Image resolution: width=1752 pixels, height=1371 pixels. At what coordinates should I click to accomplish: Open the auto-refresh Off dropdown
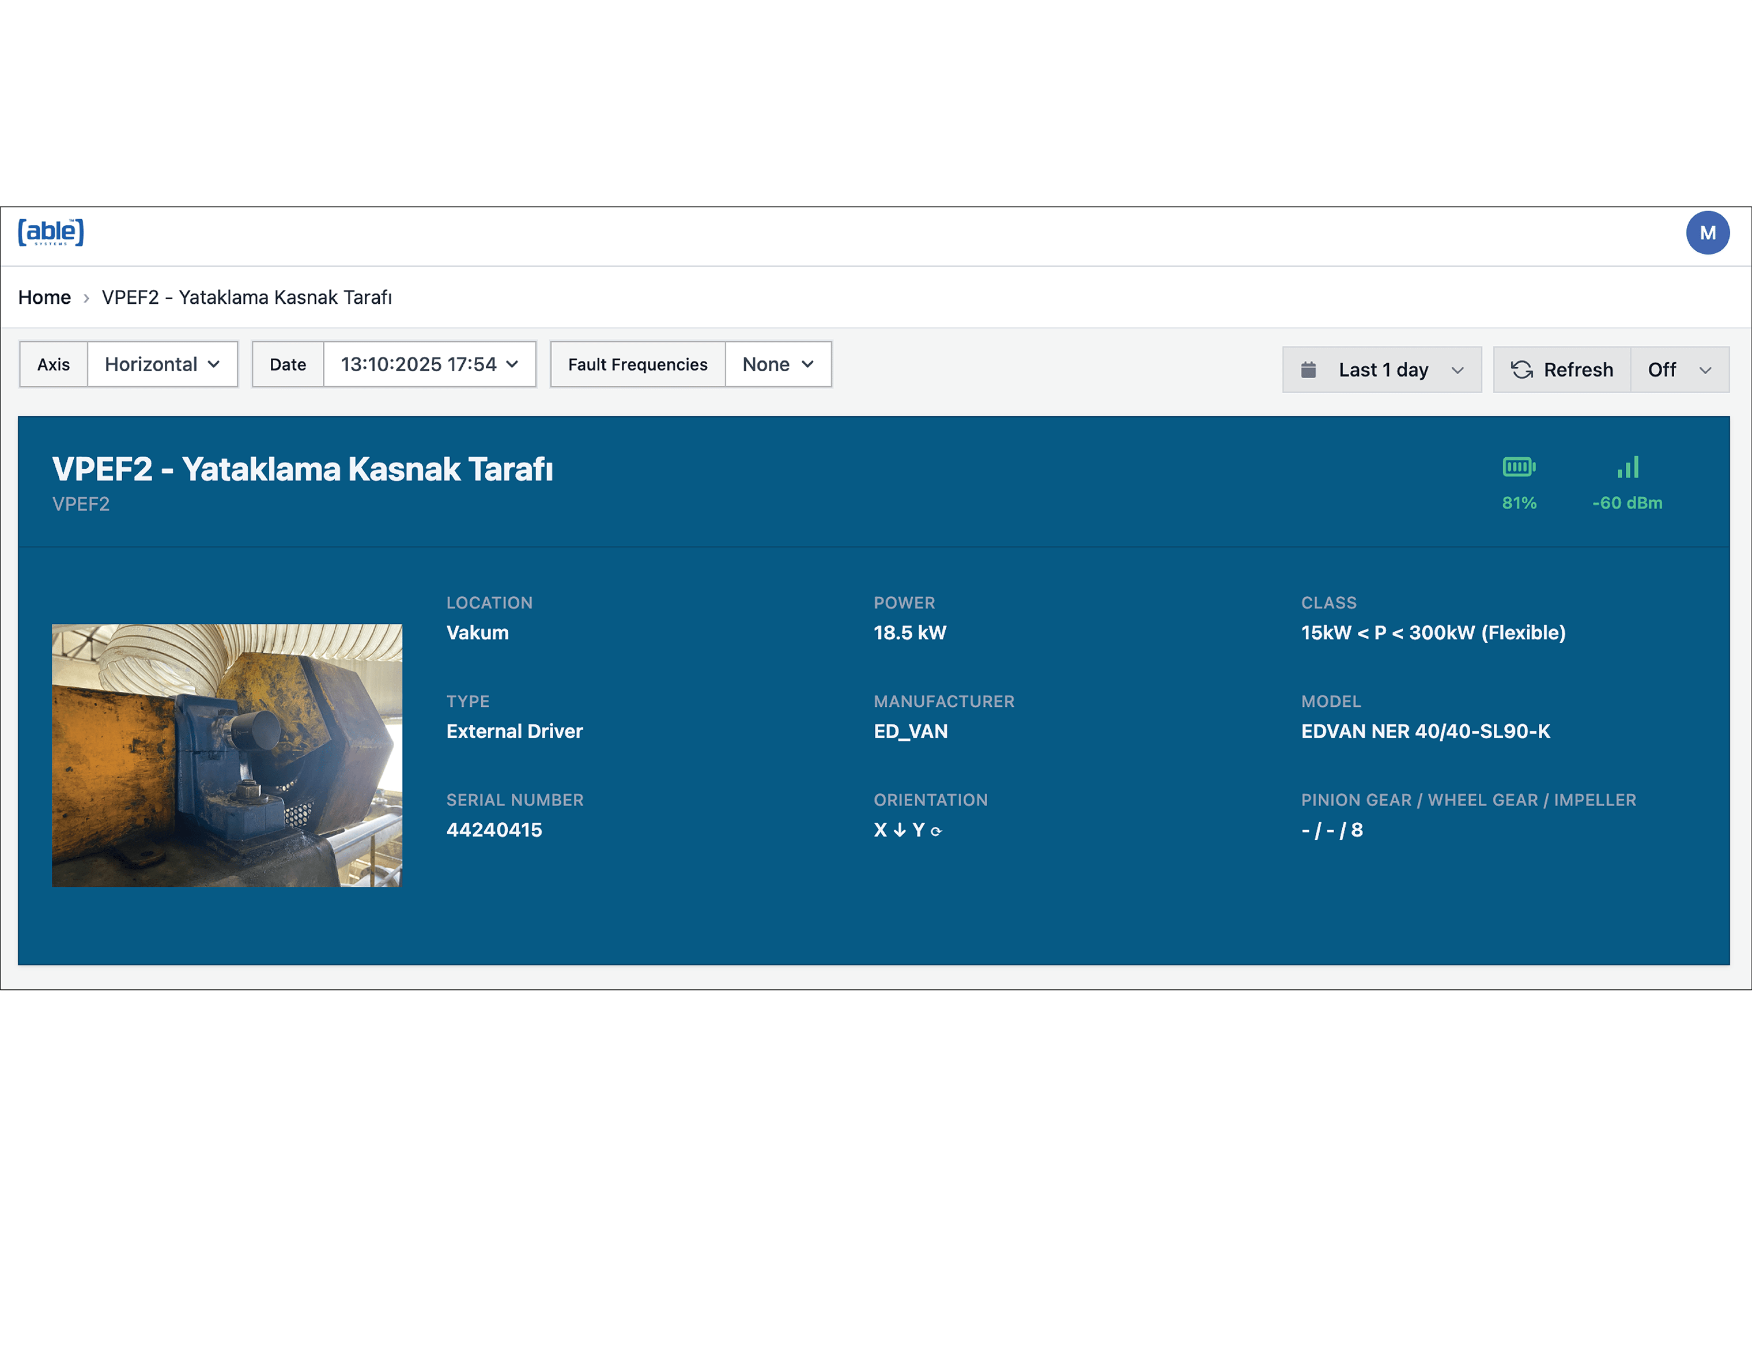(x=1679, y=369)
